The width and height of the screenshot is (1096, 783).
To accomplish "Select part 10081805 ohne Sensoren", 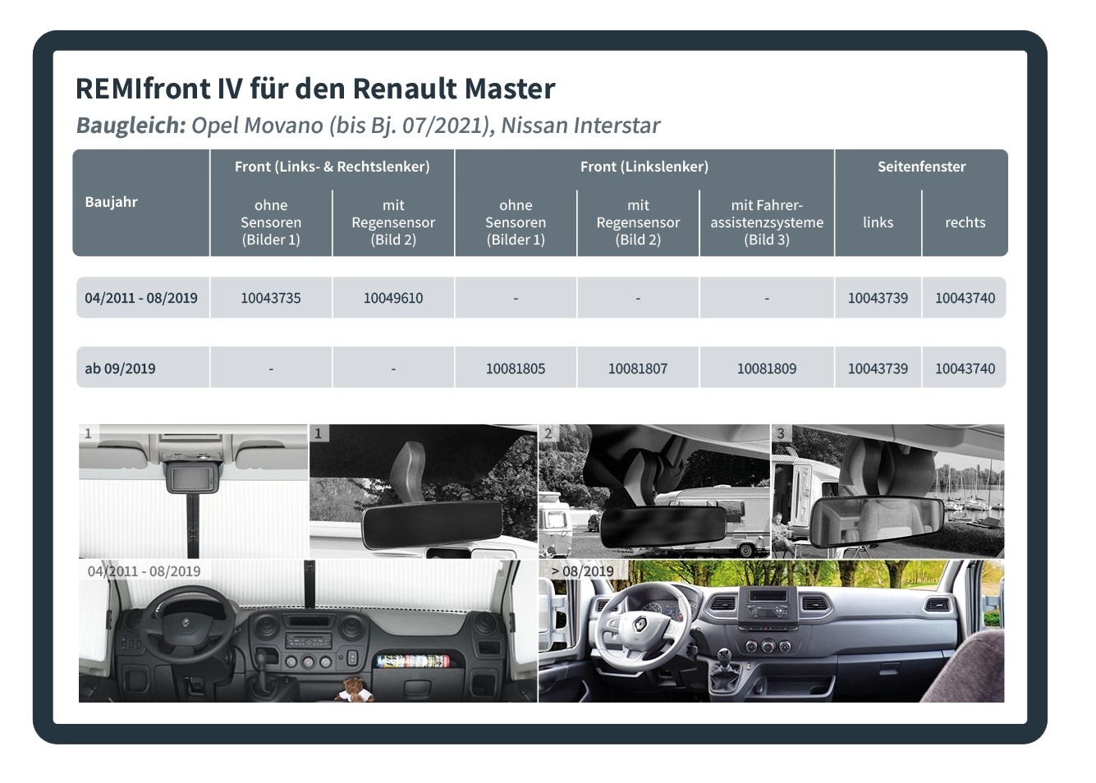I will [516, 367].
